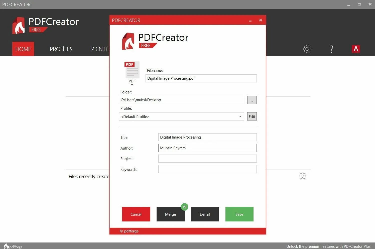375x249 pixels.
Task: Click Edit button next to profile
Action: pos(252,116)
